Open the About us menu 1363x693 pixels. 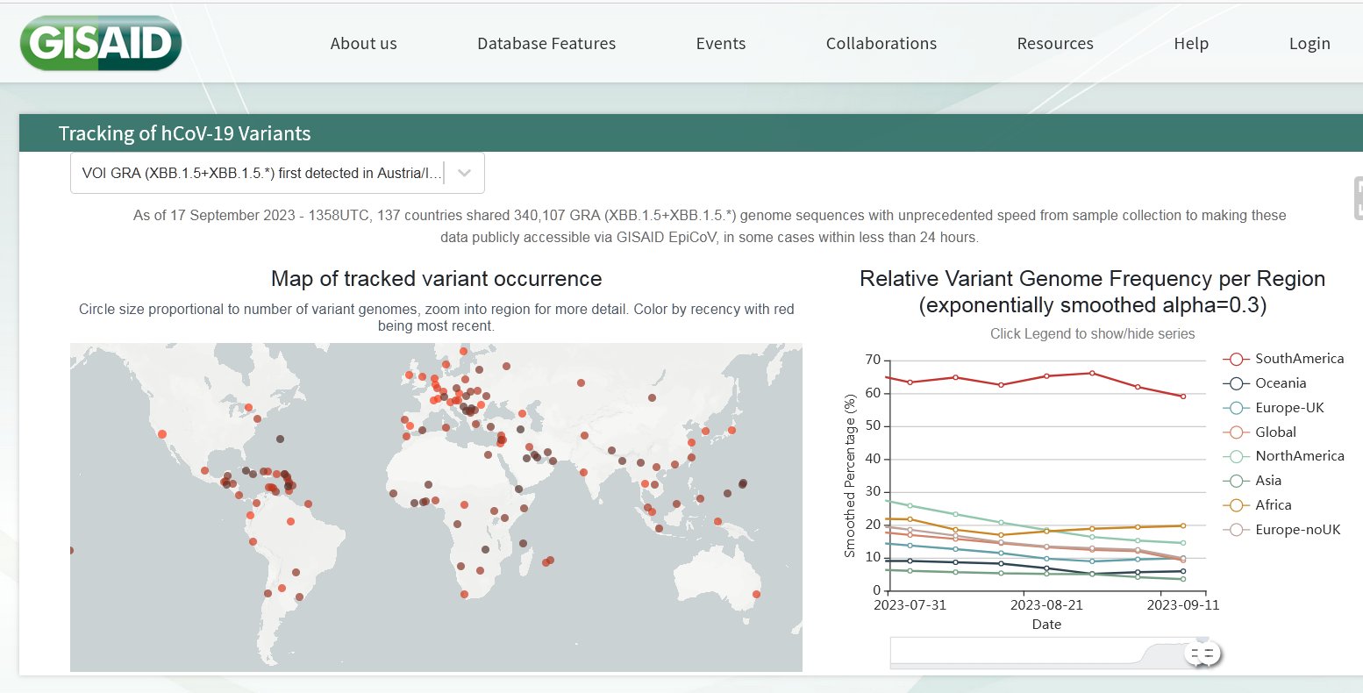click(x=363, y=44)
